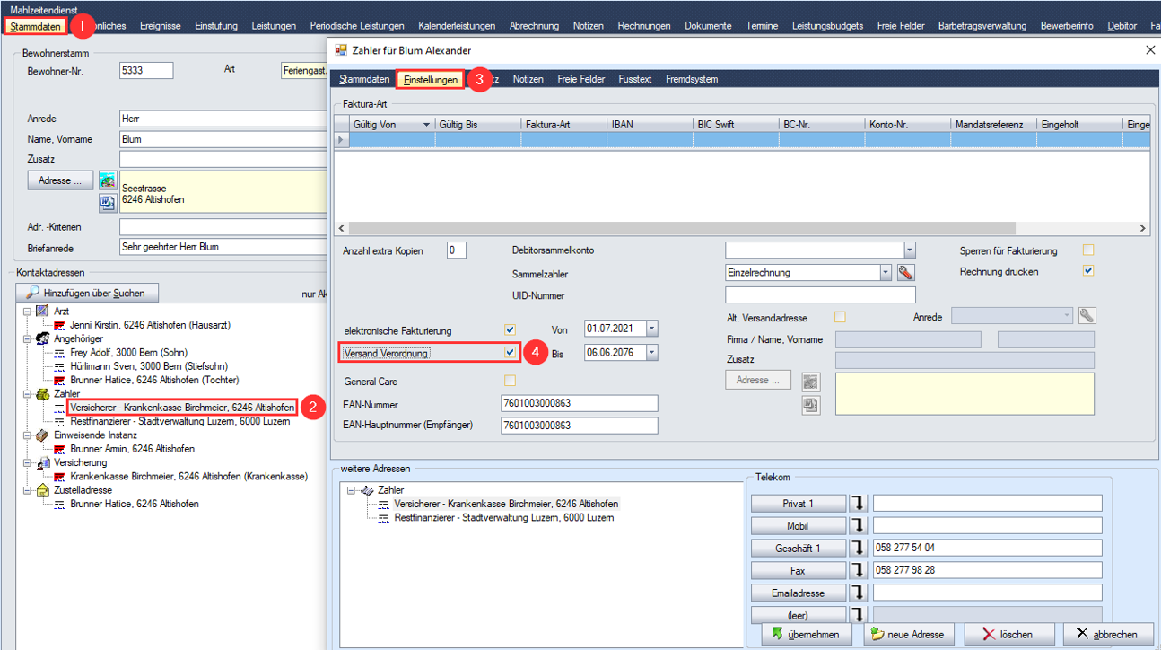Click the Zahler icon in weitere Adressen tree
The width and height of the screenshot is (1161, 650).
tap(367, 490)
